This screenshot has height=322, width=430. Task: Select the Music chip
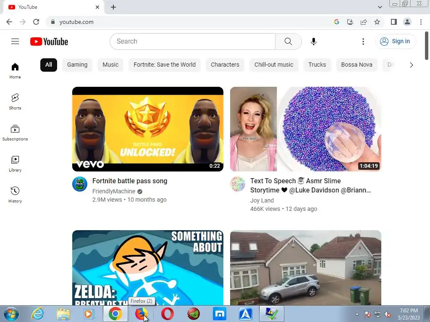(110, 65)
